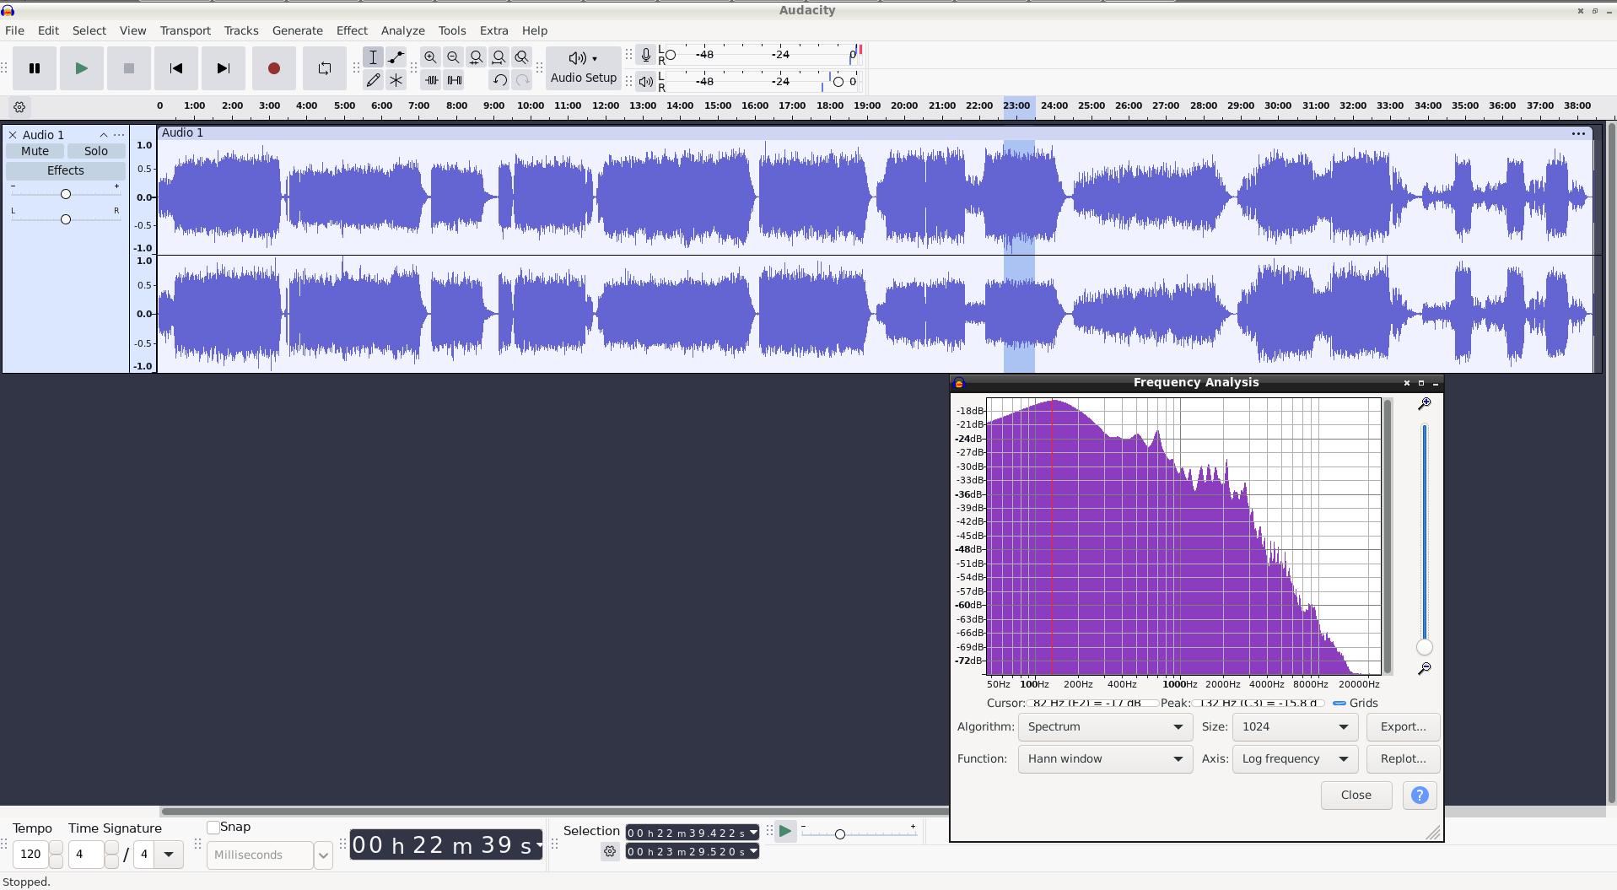Screen dimensions: 1617x890
Task: Click the 23:00 timeline marker
Action: (x=1016, y=106)
